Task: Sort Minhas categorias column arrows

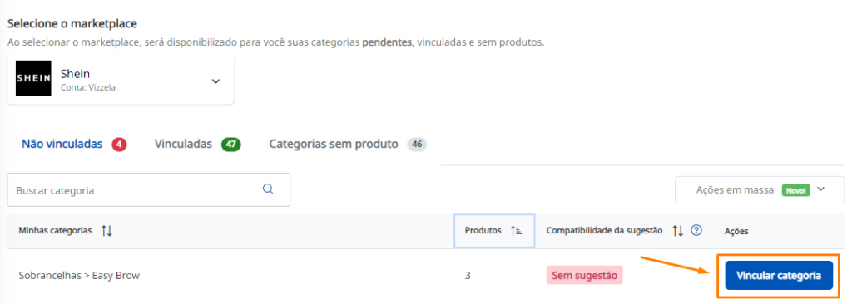Action: (x=106, y=231)
